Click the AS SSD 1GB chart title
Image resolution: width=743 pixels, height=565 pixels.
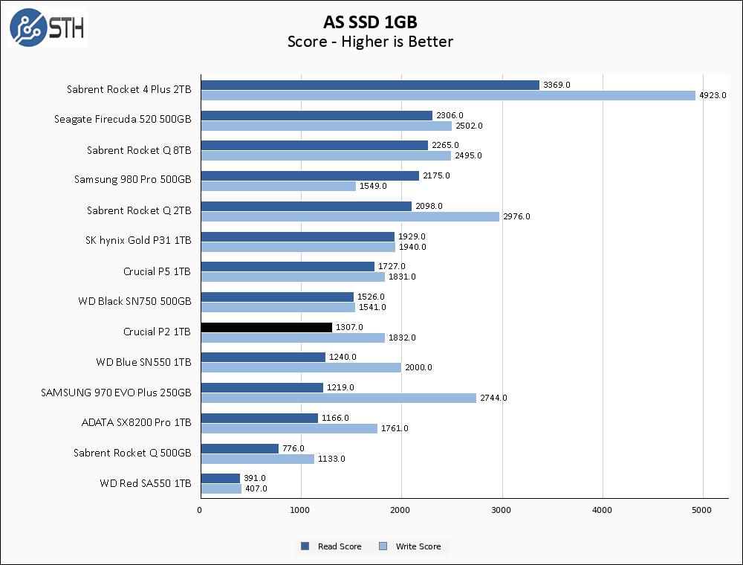[370, 22]
